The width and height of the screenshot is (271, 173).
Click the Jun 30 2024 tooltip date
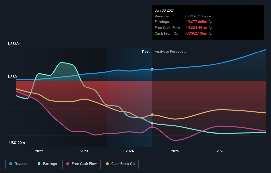[165, 10]
